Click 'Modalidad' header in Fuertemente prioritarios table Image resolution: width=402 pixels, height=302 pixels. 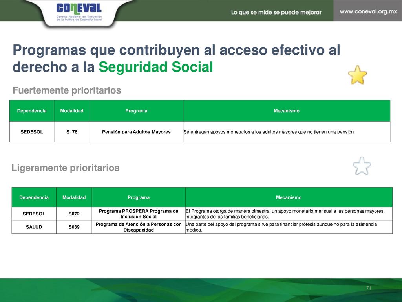(72, 111)
